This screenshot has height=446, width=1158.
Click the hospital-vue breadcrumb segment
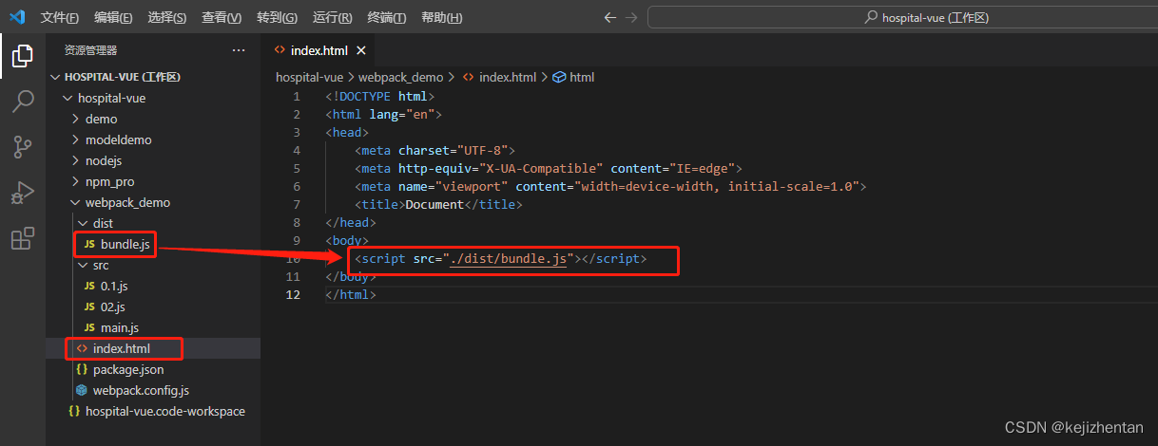(x=309, y=77)
